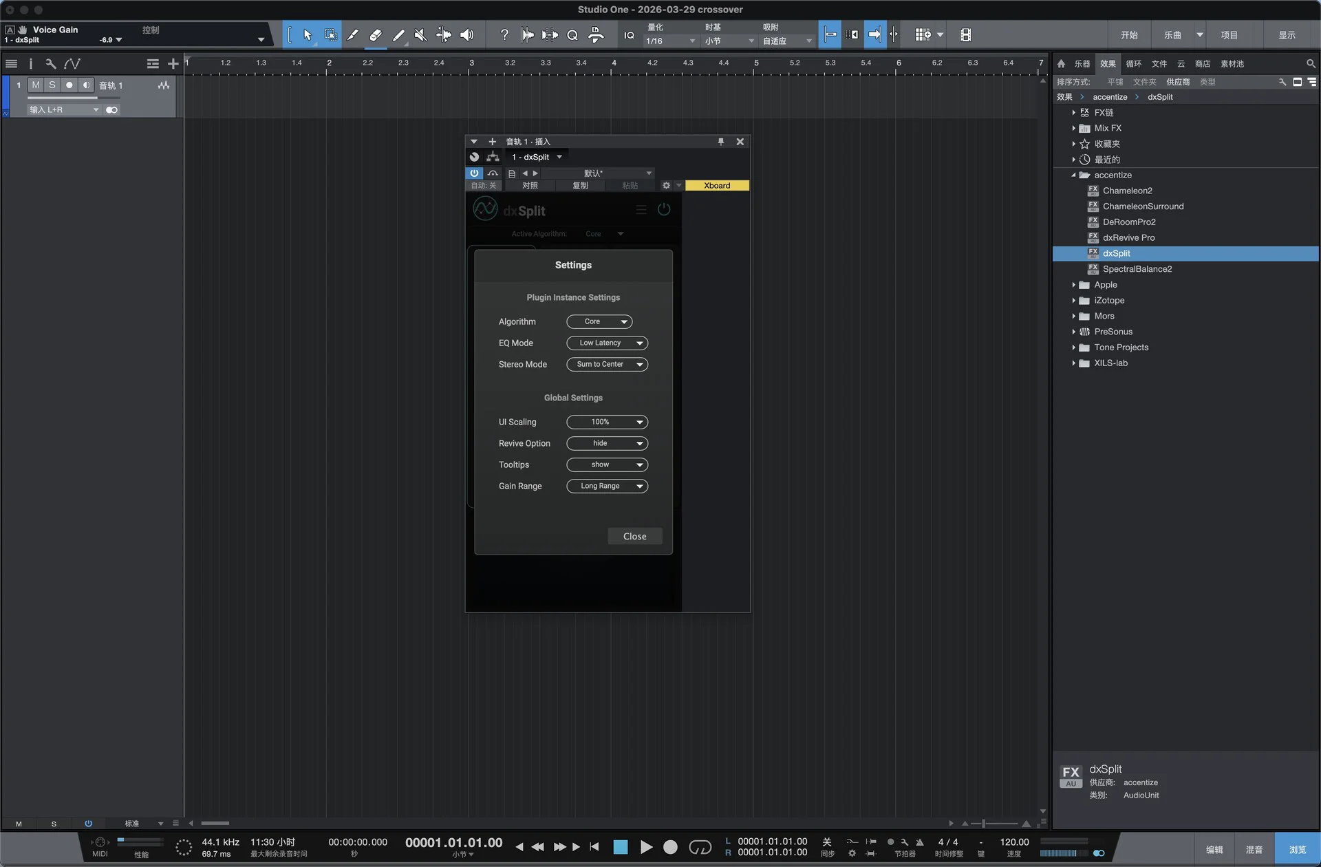Click the browser home icon
This screenshot has width=1321, height=867.
click(x=1061, y=63)
